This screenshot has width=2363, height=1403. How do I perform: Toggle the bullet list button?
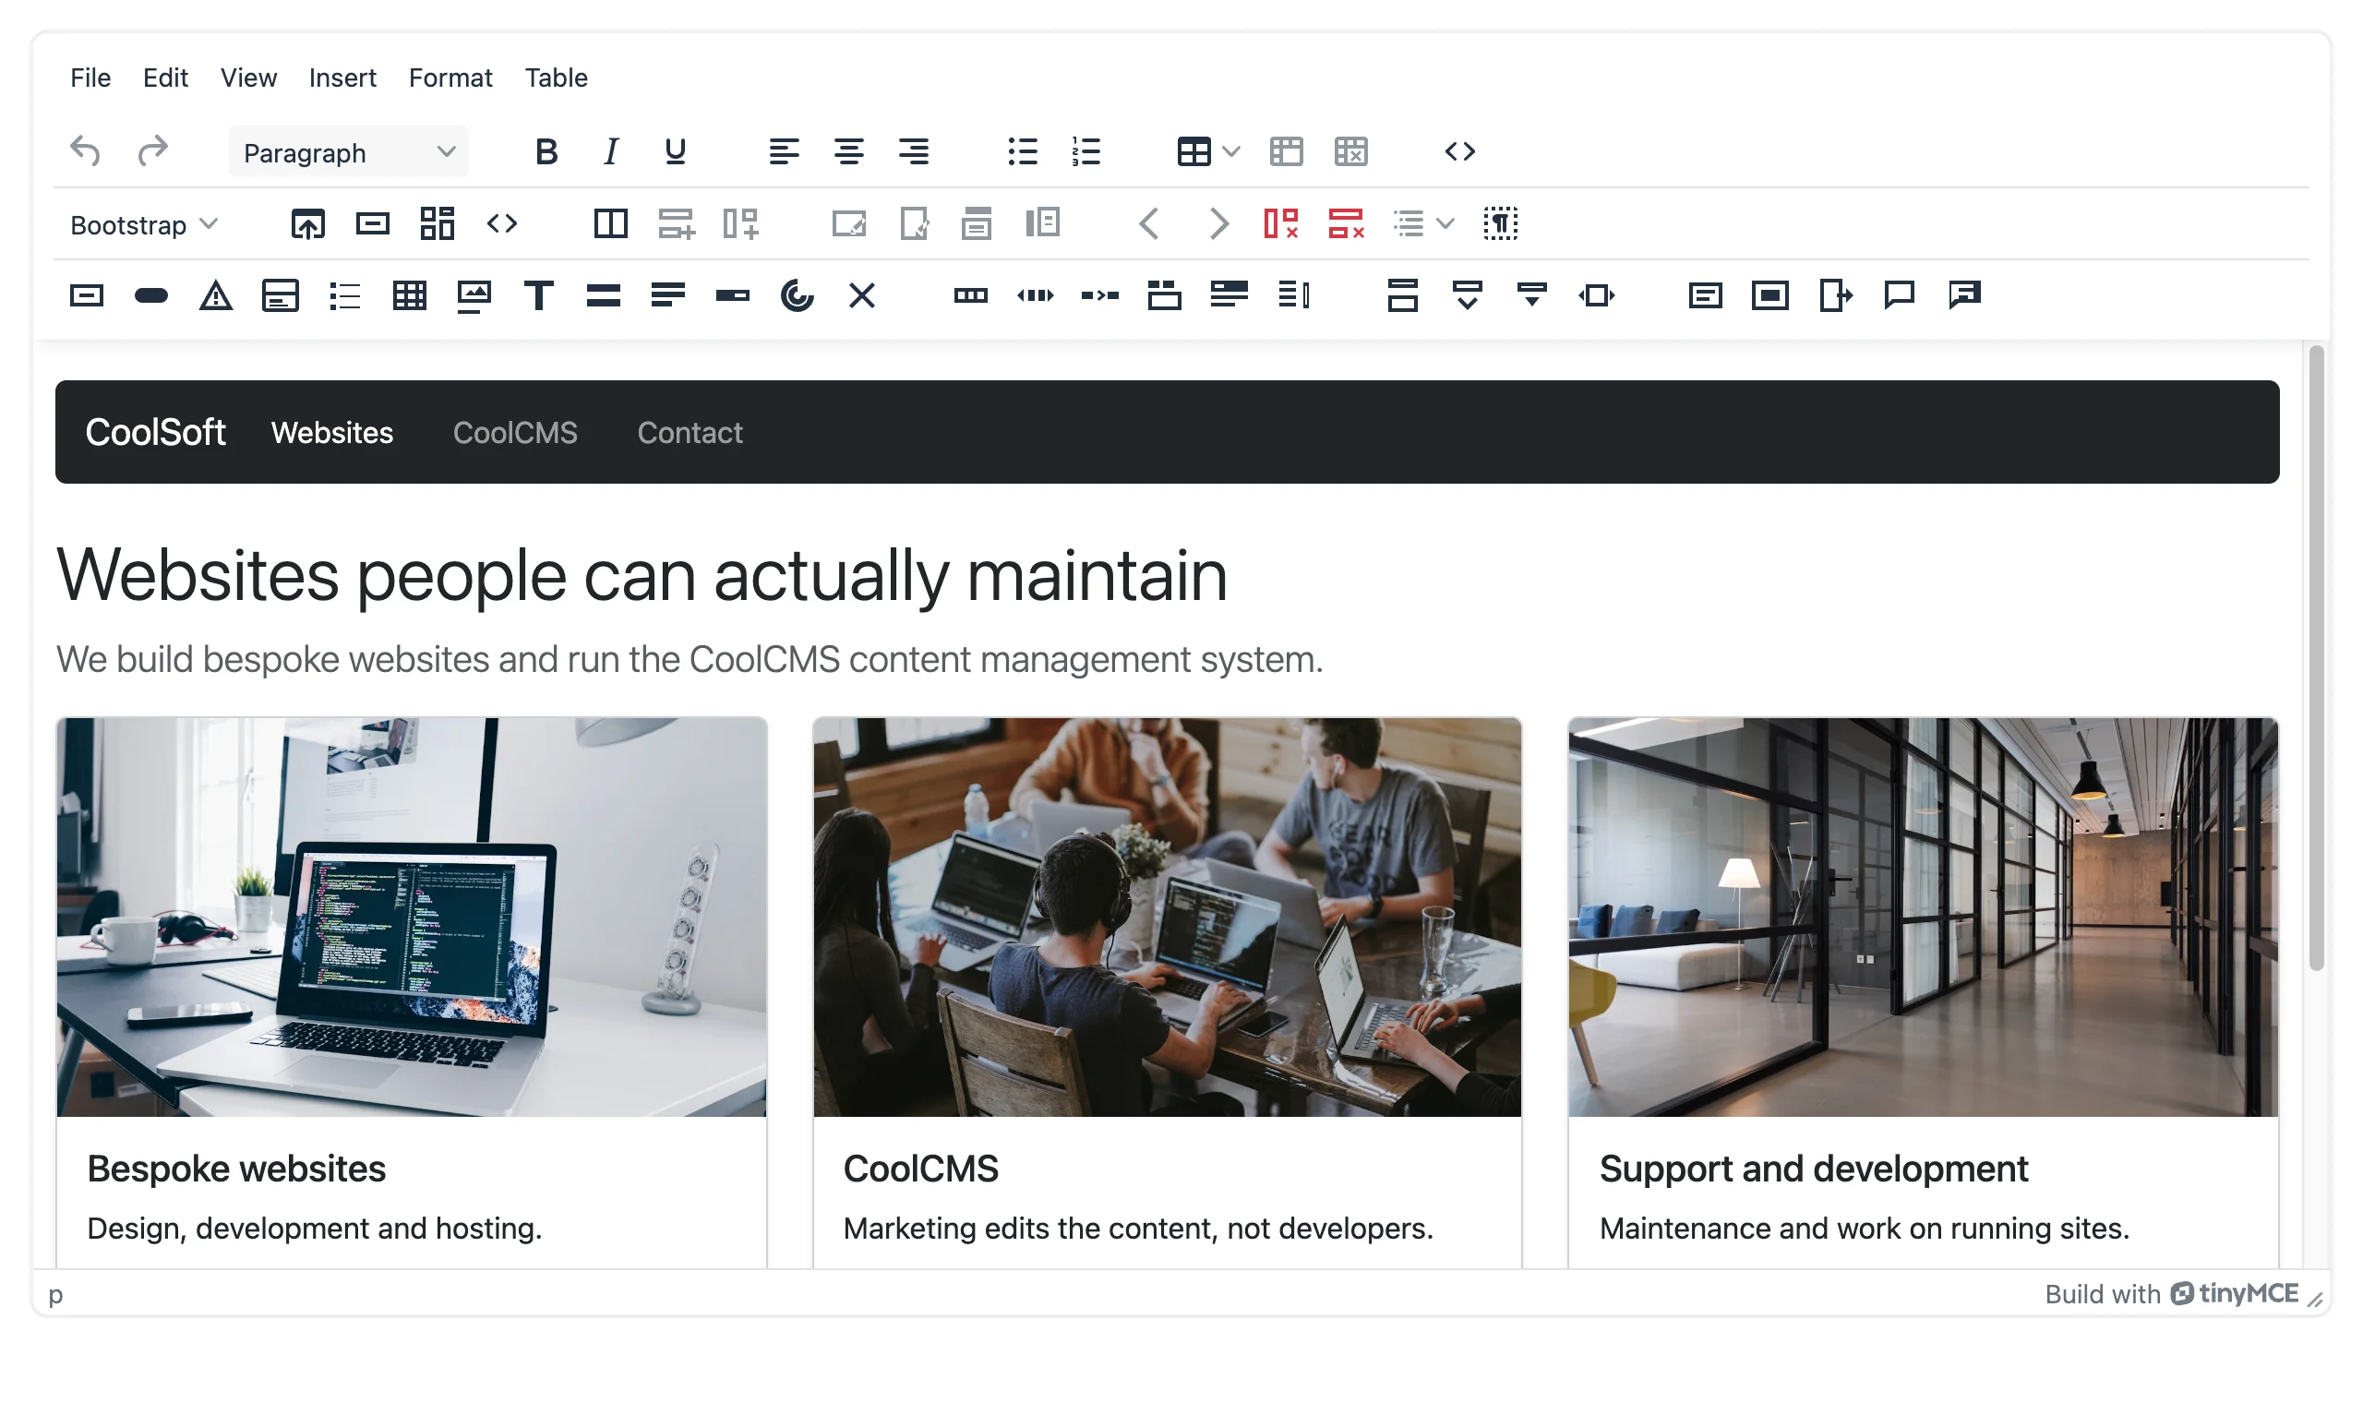(x=1022, y=151)
